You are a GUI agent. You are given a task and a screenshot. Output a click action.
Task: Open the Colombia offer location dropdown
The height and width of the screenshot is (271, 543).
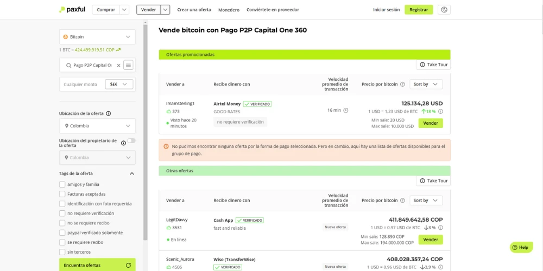click(97, 126)
